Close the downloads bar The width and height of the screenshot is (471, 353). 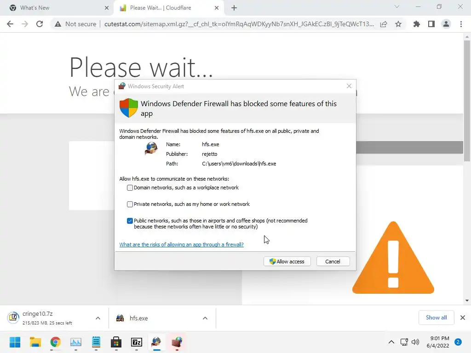tap(463, 318)
